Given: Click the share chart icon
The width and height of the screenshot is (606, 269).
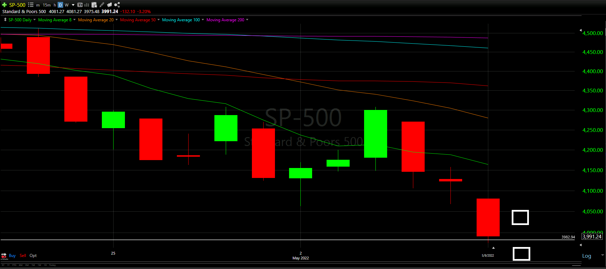Looking at the screenshot, I should tap(117, 5).
